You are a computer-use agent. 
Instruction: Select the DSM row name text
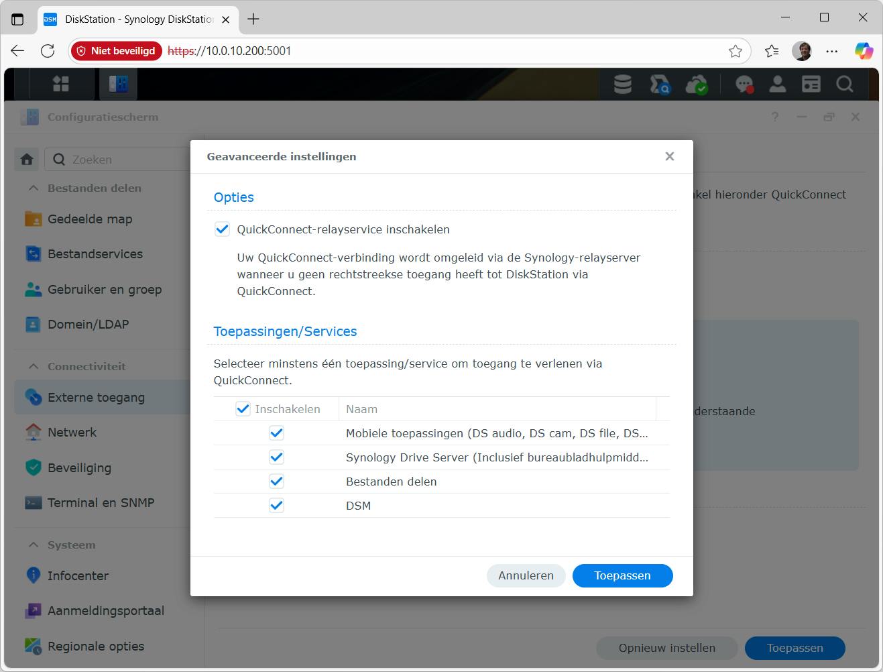click(358, 506)
